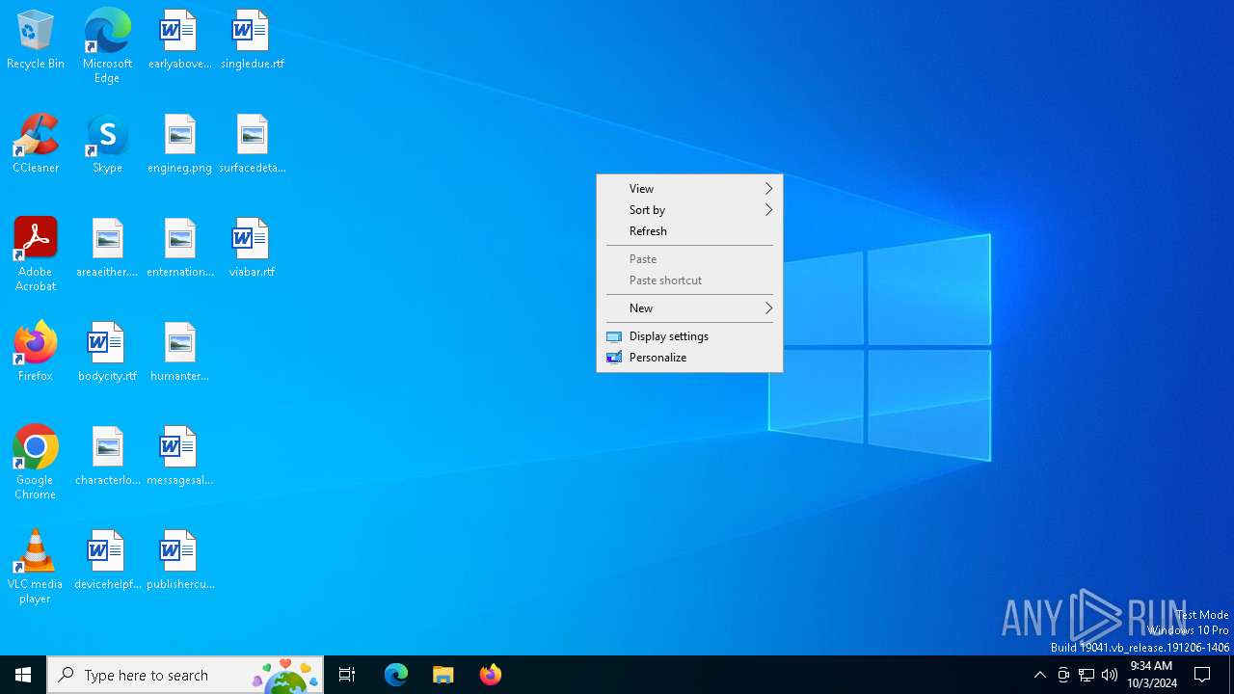Launch Microsoft Edge from the taskbar
Screen dimensions: 1234x694
[x=396, y=675]
